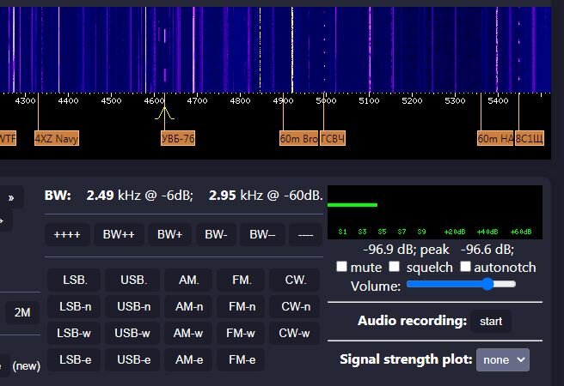The image size is (564, 386).
Task: Choose narrow FM-n mode
Action: (x=241, y=307)
